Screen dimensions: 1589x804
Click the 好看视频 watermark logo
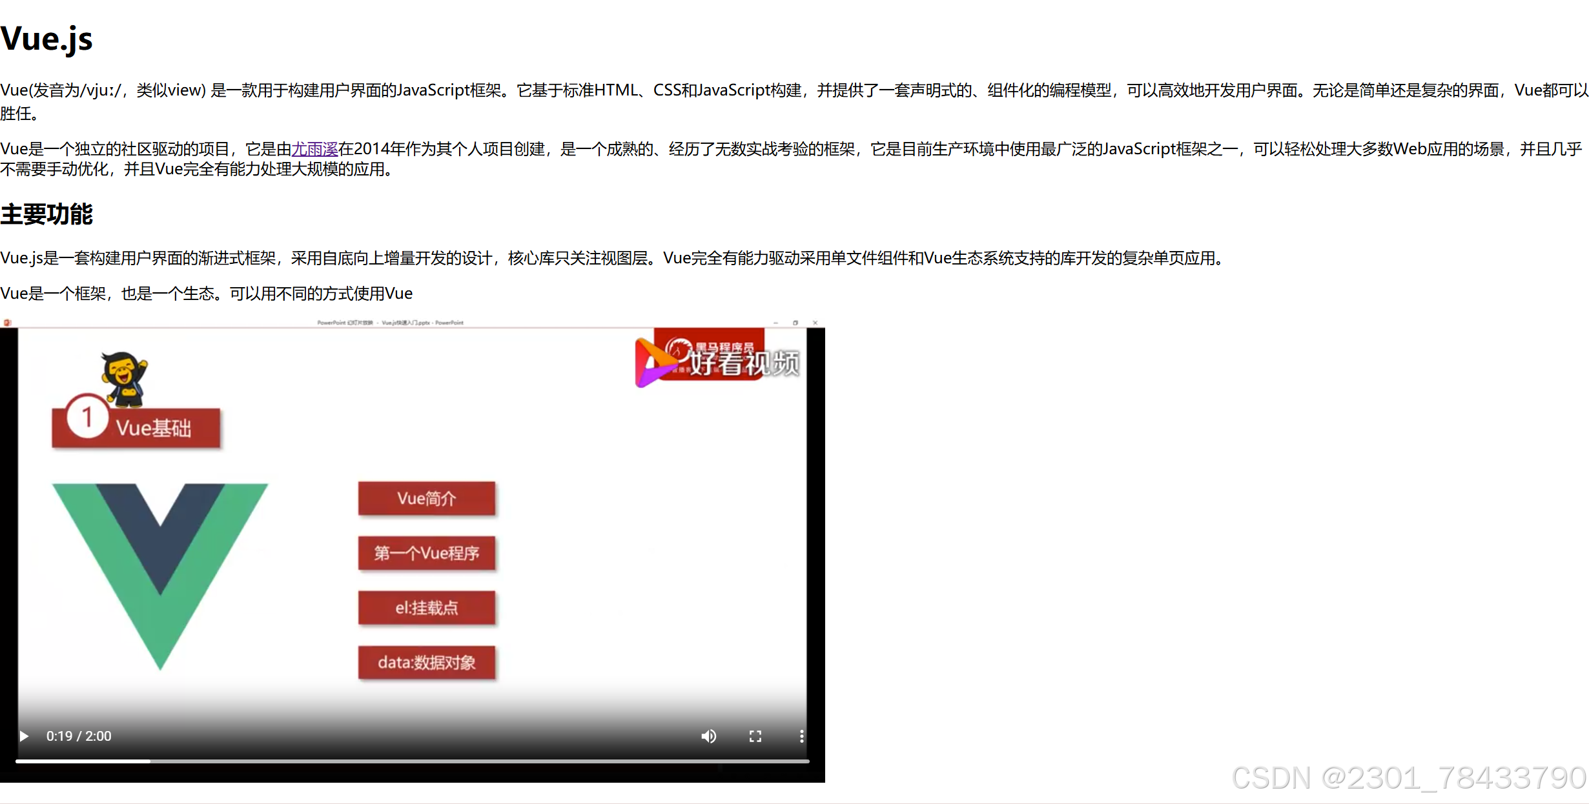click(717, 361)
